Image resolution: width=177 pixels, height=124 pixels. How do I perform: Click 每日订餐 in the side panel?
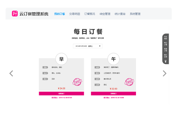click(x=165, y=44)
